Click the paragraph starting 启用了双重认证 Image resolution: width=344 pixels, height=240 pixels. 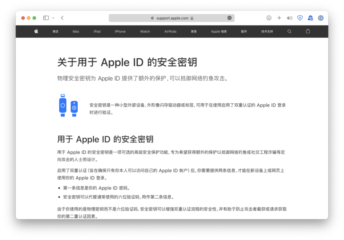click(x=171, y=174)
